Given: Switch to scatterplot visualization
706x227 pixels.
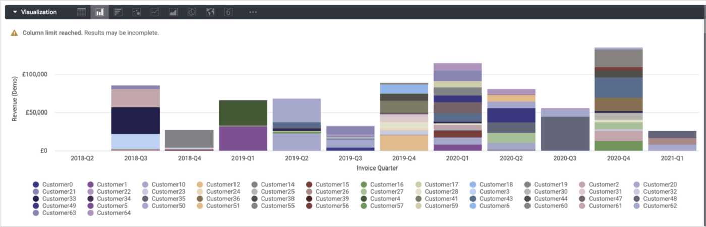Looking at the screenshot, I should pyautogui.click(x=137, y=12).
